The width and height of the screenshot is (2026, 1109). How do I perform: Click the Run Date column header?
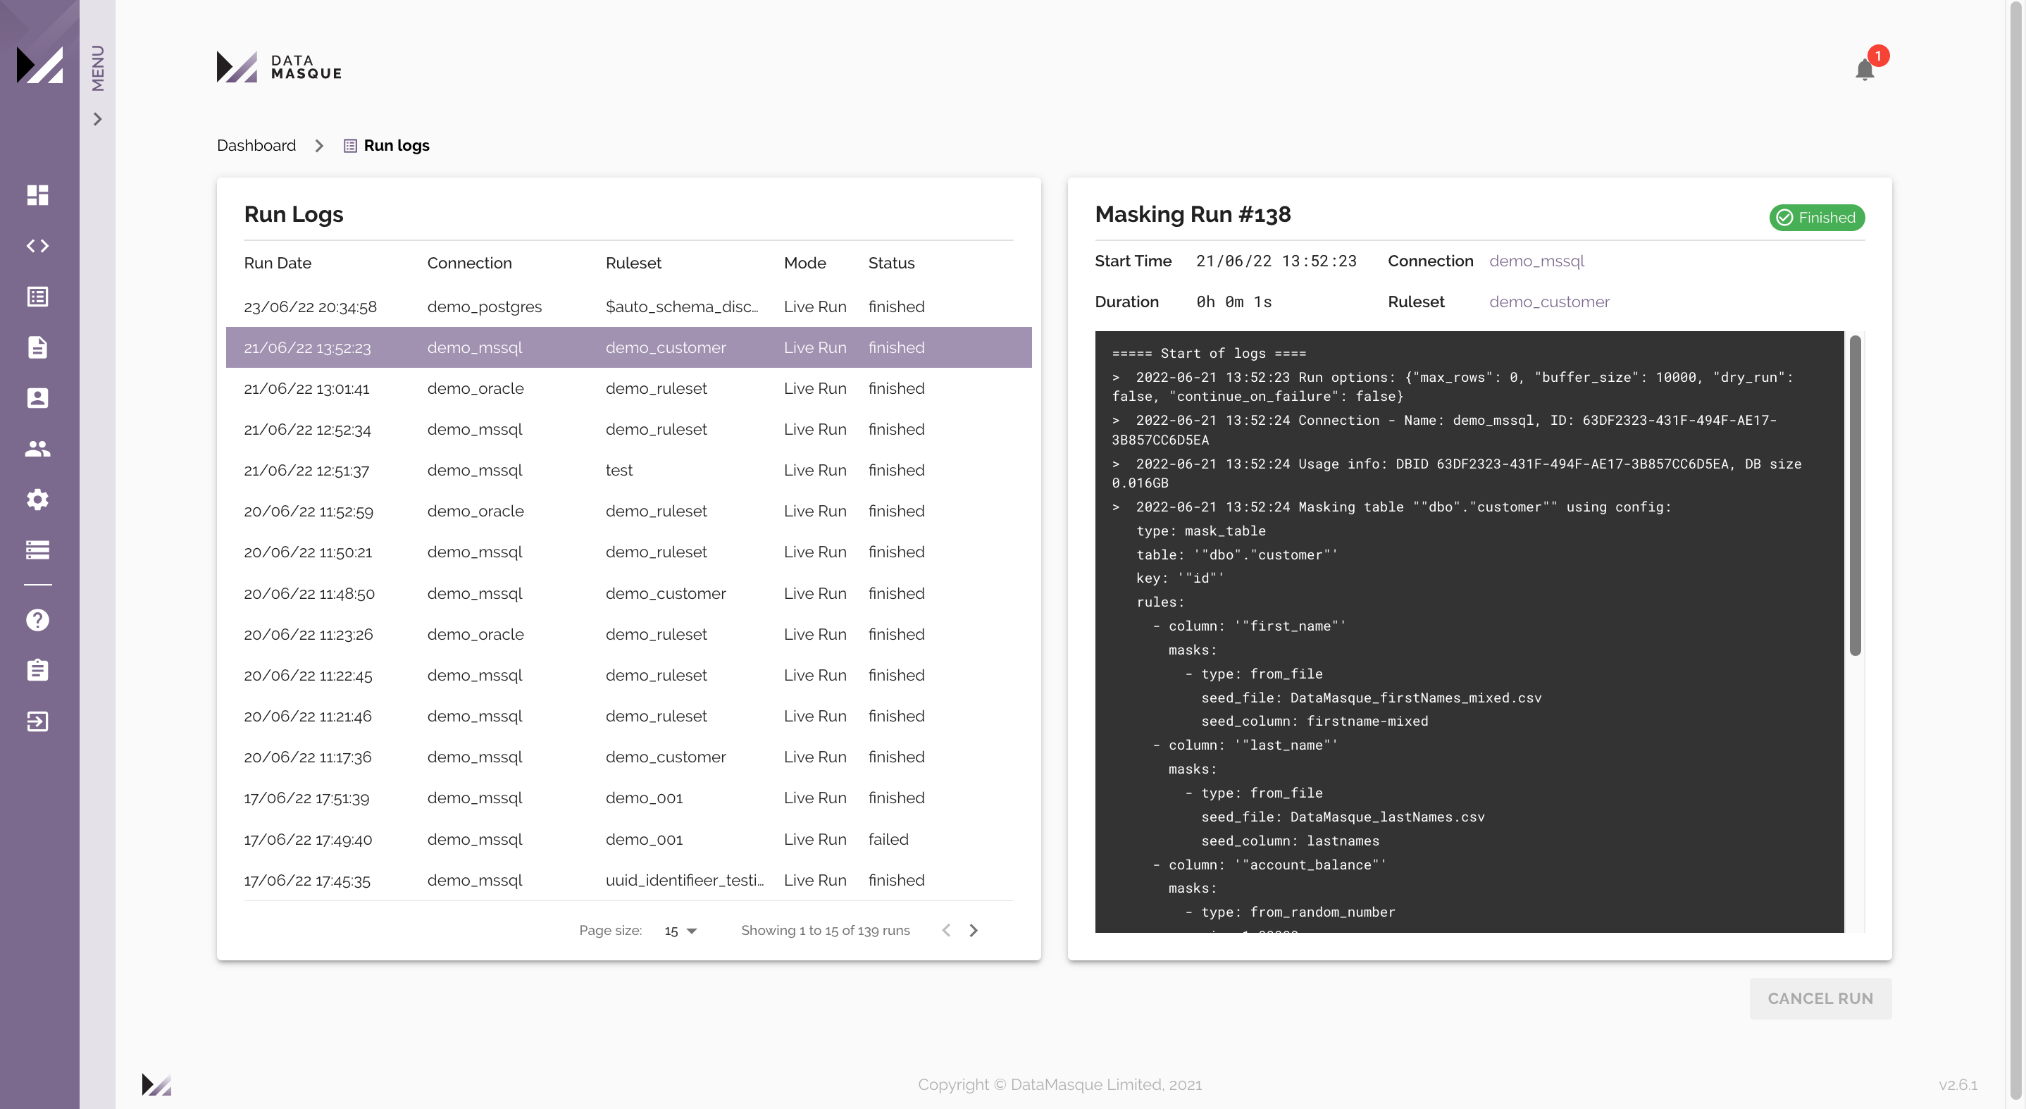tap(278, 263)
